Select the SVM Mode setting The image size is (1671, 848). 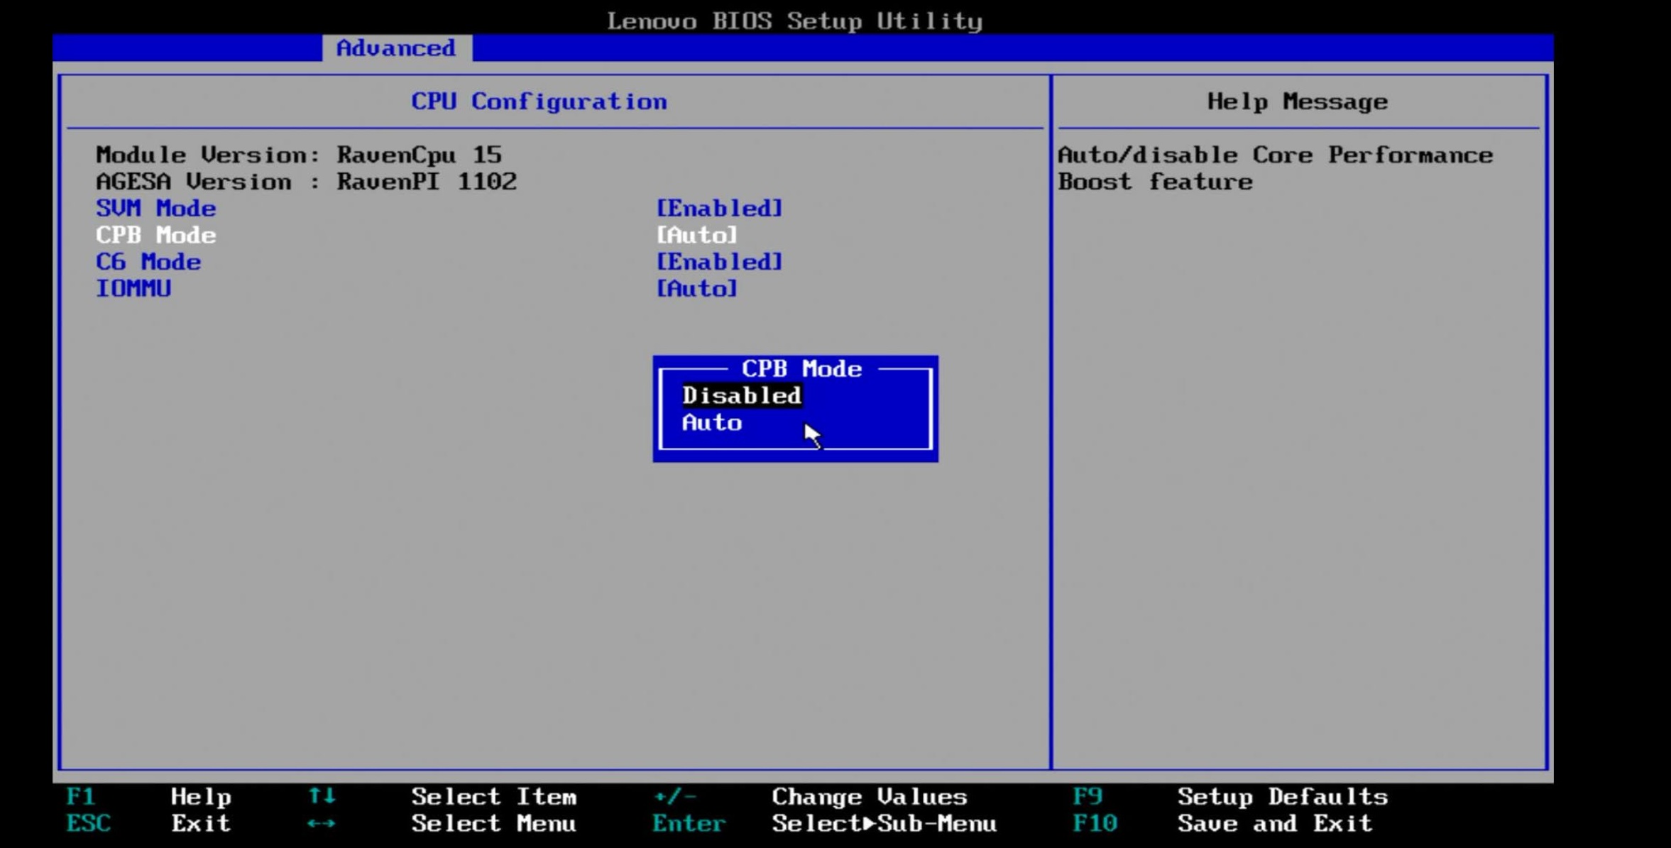click(x=155, y=209)
